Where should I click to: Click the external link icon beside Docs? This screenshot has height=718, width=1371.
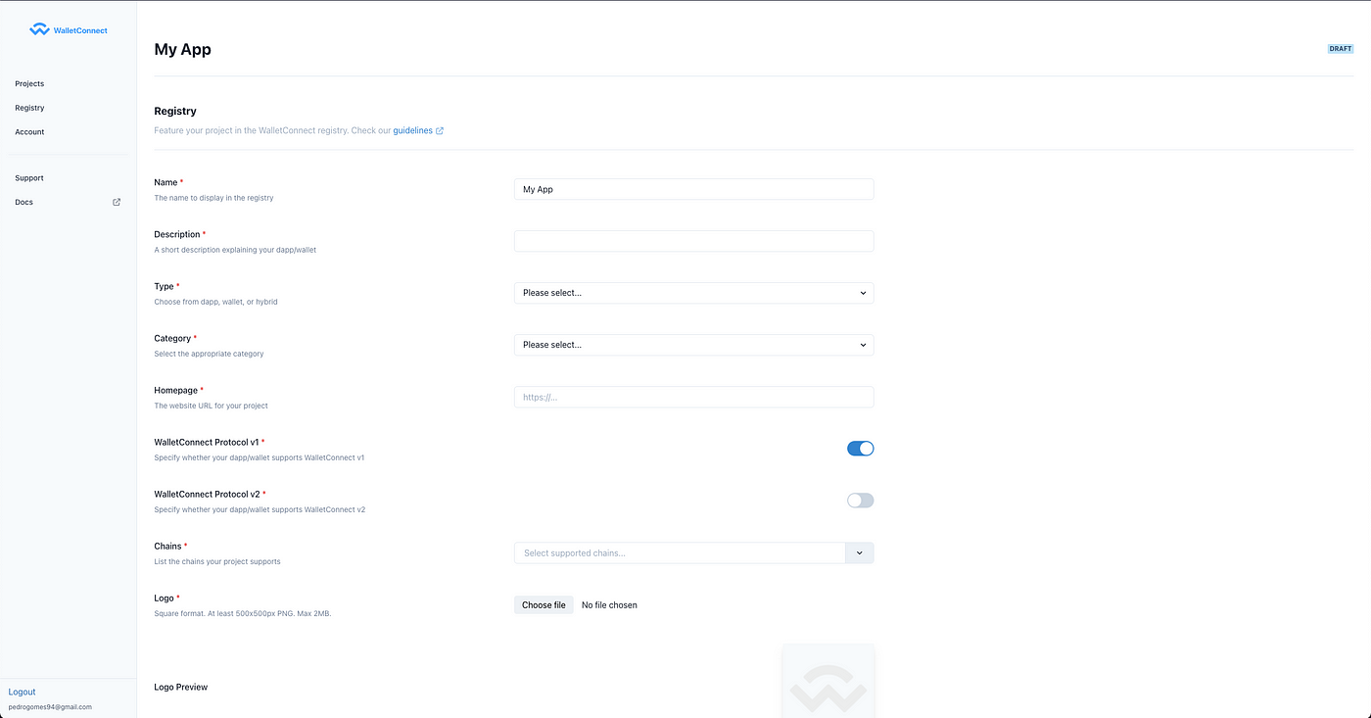click(x=117, y=202)
